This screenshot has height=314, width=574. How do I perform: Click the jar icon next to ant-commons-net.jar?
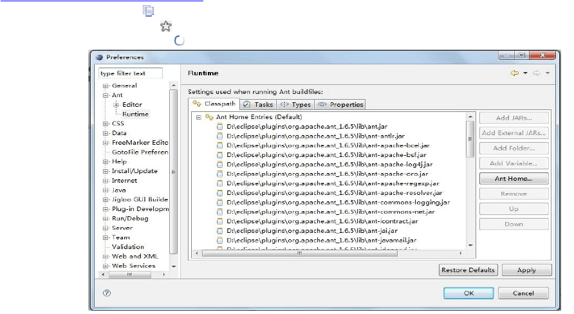click(219, 212)
